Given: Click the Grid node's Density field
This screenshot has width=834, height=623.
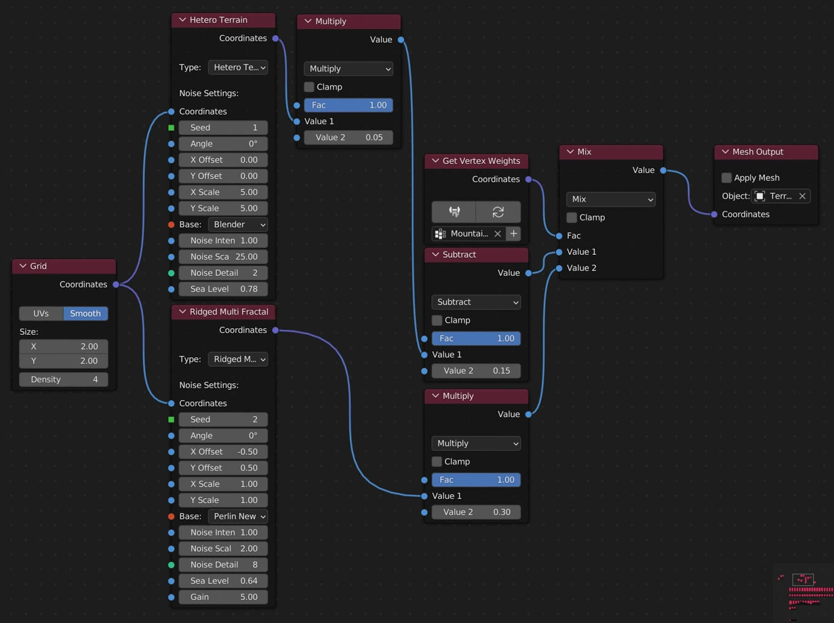Looking at the screenshot, I should tap(64, 380).
